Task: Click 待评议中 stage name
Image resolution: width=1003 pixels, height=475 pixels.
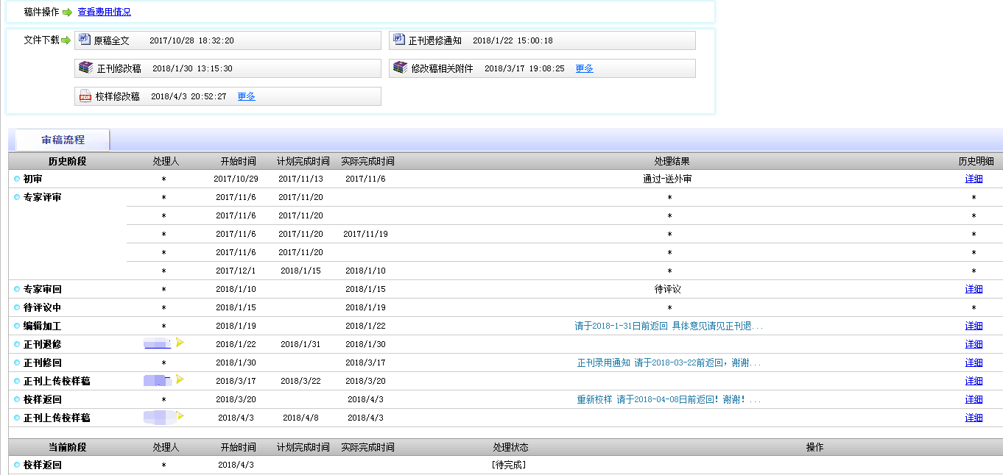Action: point(42,307)
